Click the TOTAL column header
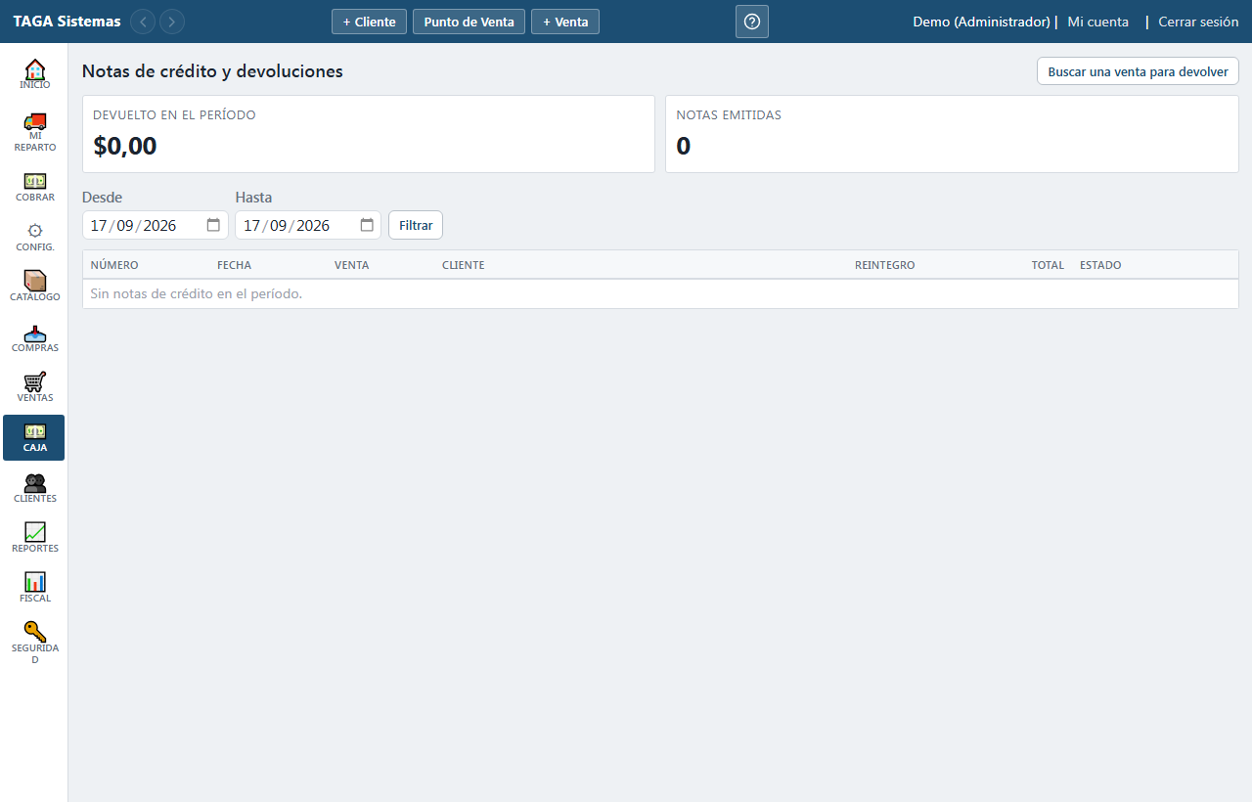This screenshot has height=802, width=1252. (x=1048, y=265)
